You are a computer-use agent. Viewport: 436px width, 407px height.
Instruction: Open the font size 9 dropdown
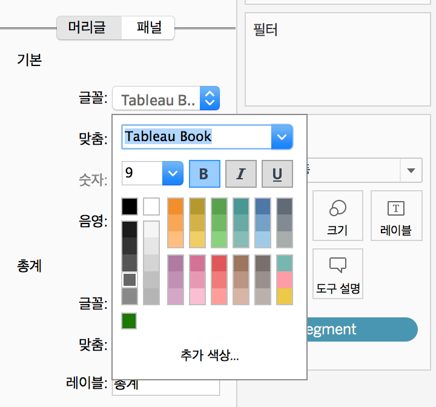point(173,173)
